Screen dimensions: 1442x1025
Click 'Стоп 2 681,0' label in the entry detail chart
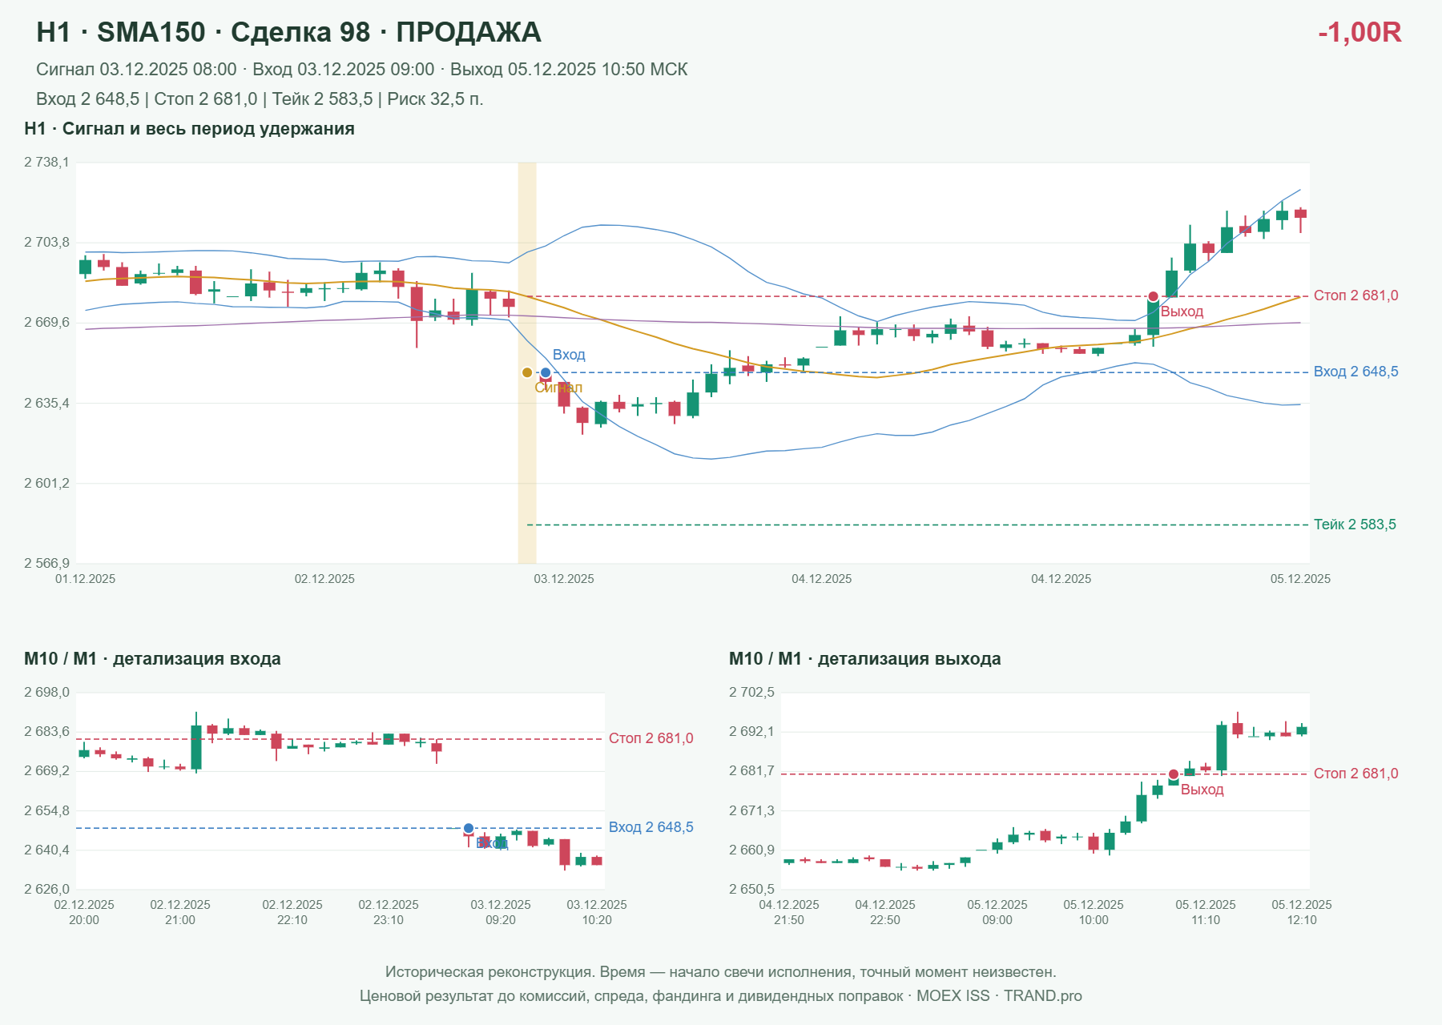click(651, 738)
